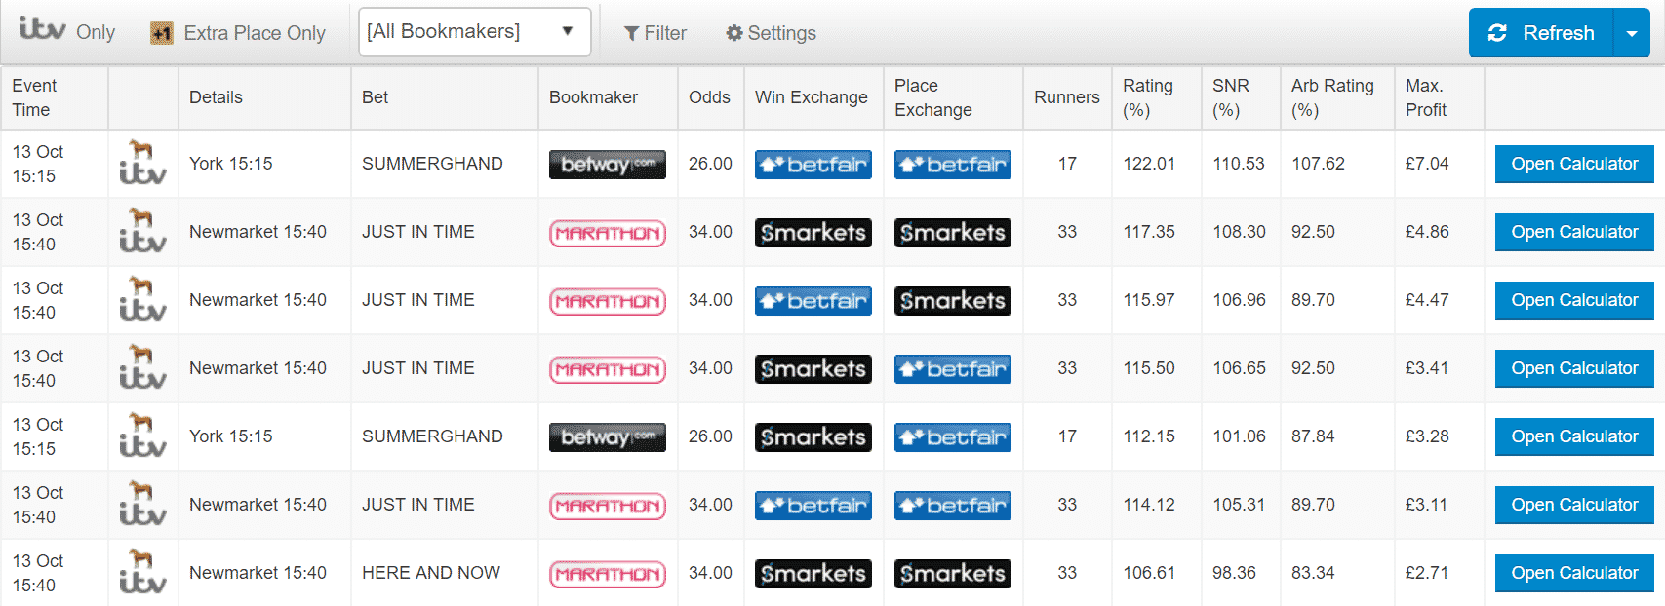Toggle the ITV Only filter
The width and height of the screenshot is (1665, 606).
click(x=66, y=31)
